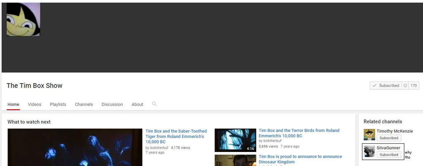Click the Dinosaur Kingdom video thumbnail
This screenshot has height=166, width=423.
[x=235, y=160]
